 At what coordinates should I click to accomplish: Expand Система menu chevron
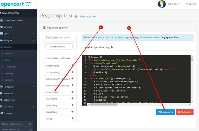(x=33, y=107)
